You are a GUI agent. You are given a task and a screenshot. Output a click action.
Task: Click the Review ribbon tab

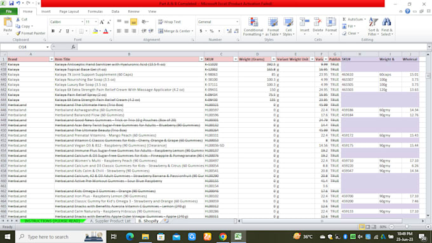click(133, 11)
